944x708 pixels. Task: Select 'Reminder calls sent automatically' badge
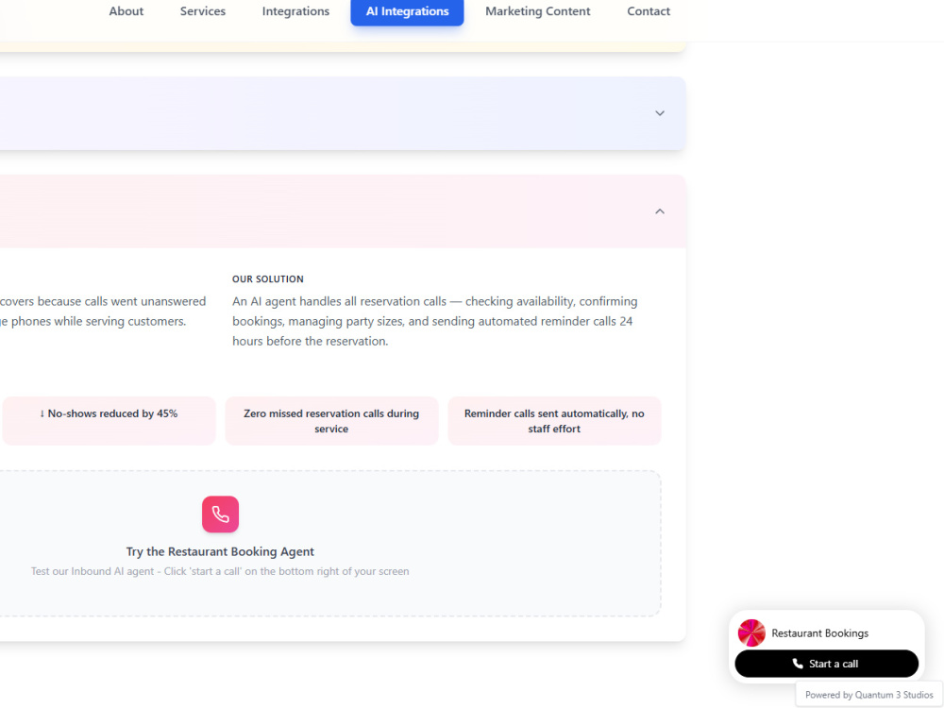(x=554, y=421)
